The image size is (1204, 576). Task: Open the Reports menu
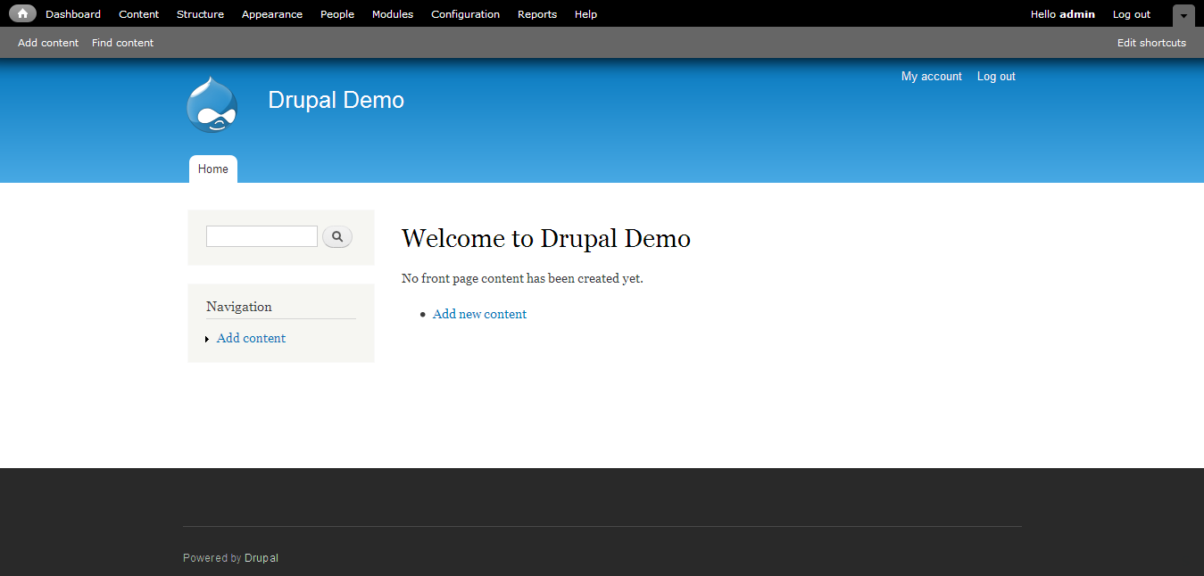coord(537,14)
